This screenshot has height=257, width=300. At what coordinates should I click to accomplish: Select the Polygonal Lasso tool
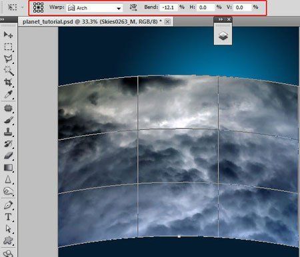(x=8, y=59)
